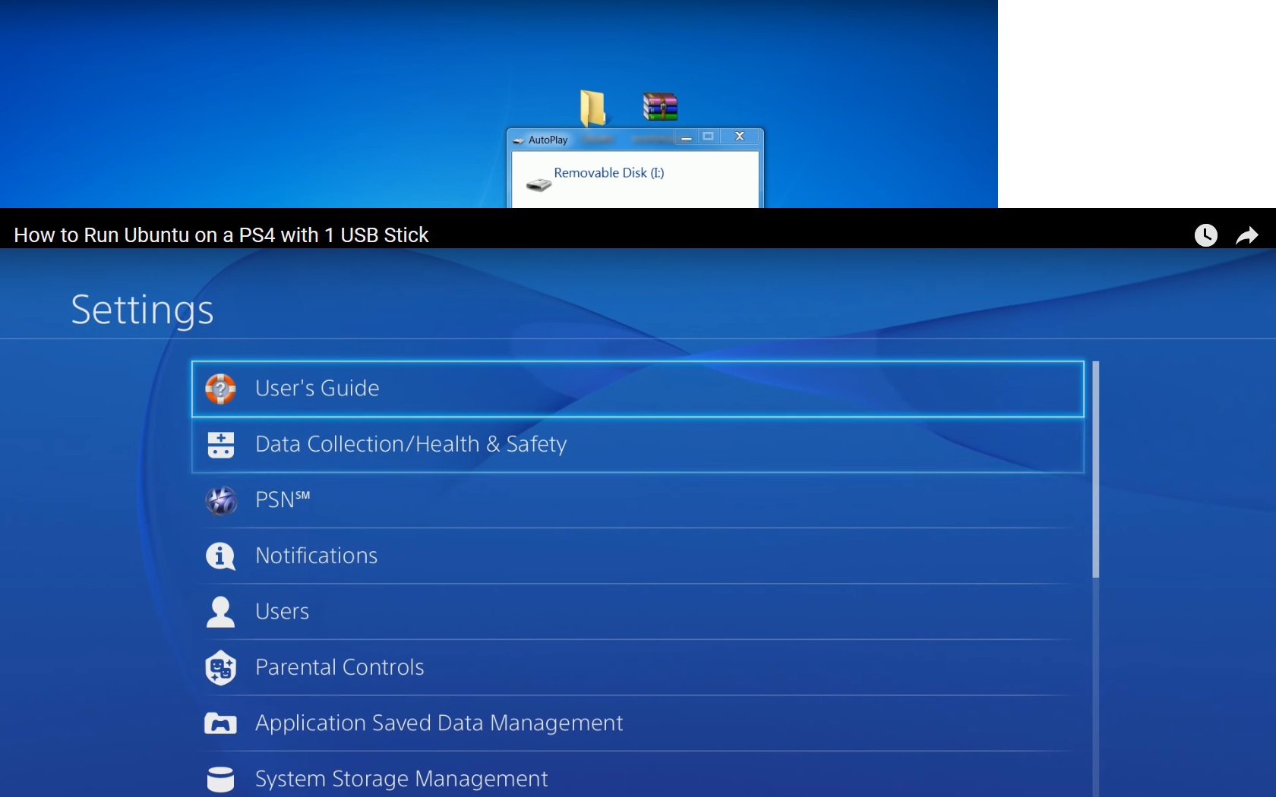Click the removable drive icon in AutoPlay
The height and width of the screenshot is (797, 1276).
tap(539, 184)
